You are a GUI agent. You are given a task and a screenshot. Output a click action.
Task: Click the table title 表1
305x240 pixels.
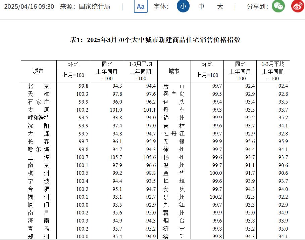(x=155, y=40)
